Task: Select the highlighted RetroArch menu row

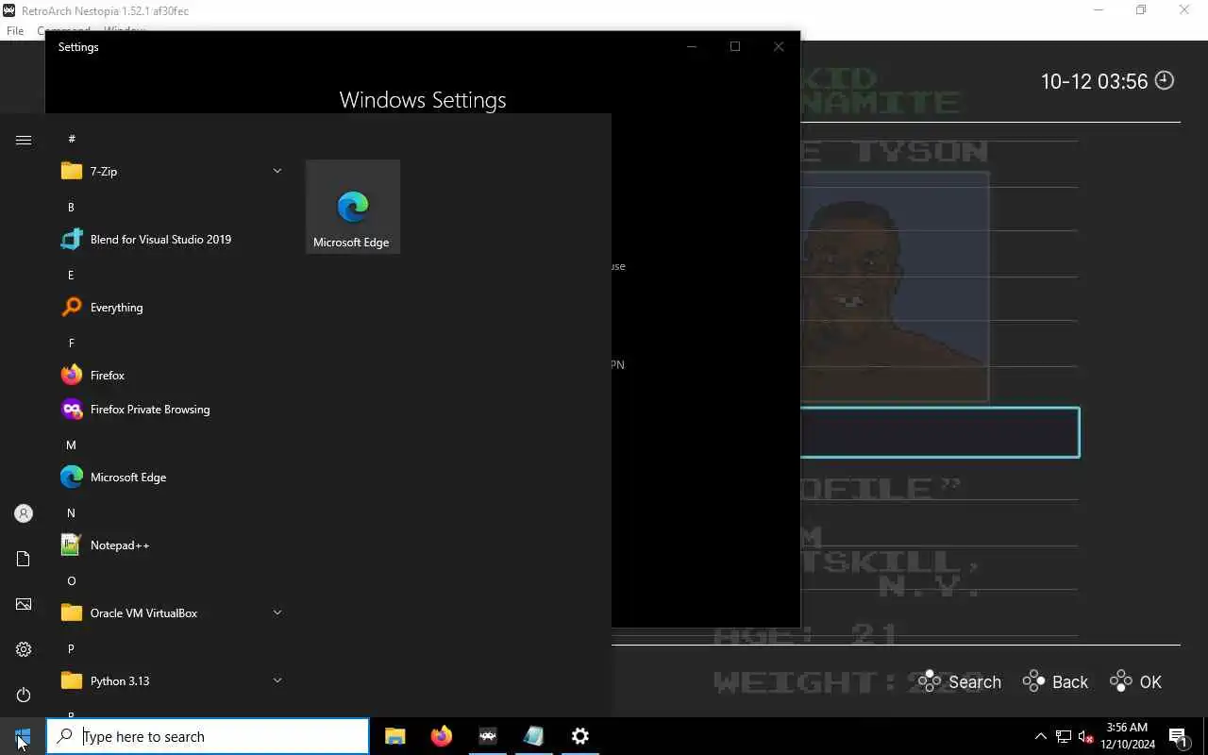Action: pyautogui.click(x=940, y=432)
